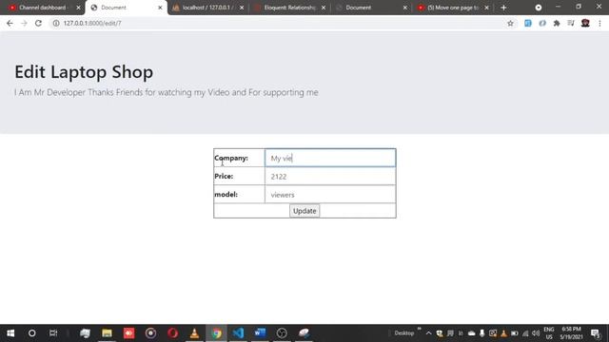Viewport: 609px width, 342px height.
Task: Click the address bar URL 127.0.0.1:8000/edit/7
Action: tap(92, 23)
